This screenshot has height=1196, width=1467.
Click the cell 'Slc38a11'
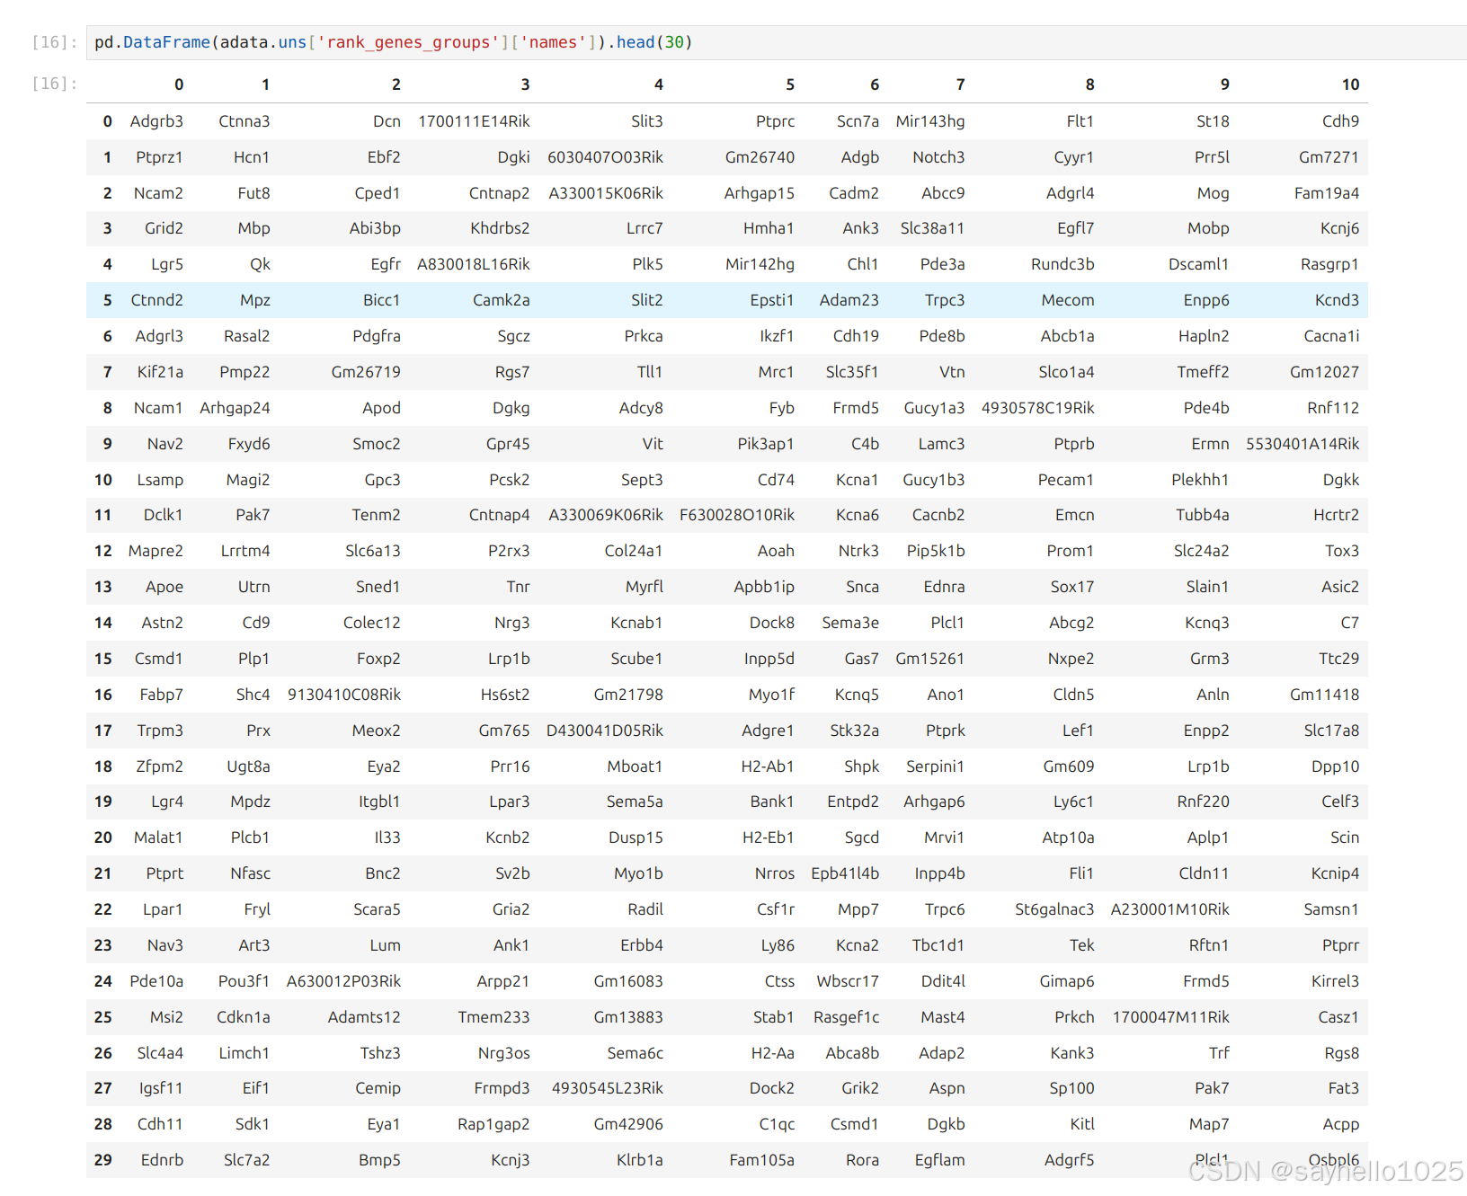pos(932,228)
